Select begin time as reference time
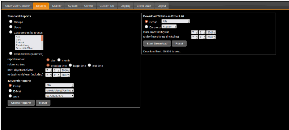The width and height of the screenshot is (289, 130). (70, 65)
